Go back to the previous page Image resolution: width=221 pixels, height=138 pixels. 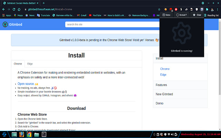tap(3, 9)
